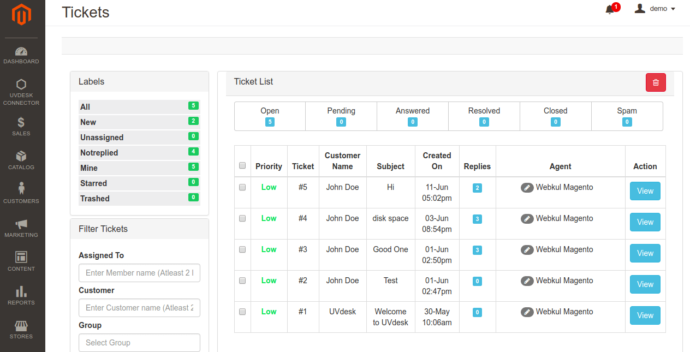Screen dimensions: 690x352
Task: Click the Assigned To member input
Action: click(139, 273)
